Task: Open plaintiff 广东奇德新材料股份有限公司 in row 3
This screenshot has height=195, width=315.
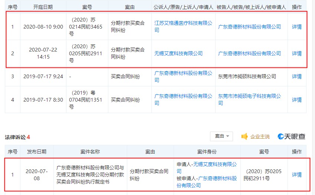Action: pyautogui.click(x=183, y=76)
